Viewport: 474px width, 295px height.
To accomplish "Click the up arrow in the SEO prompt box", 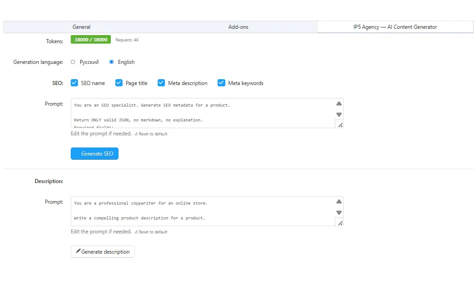I will click(339, 103).
